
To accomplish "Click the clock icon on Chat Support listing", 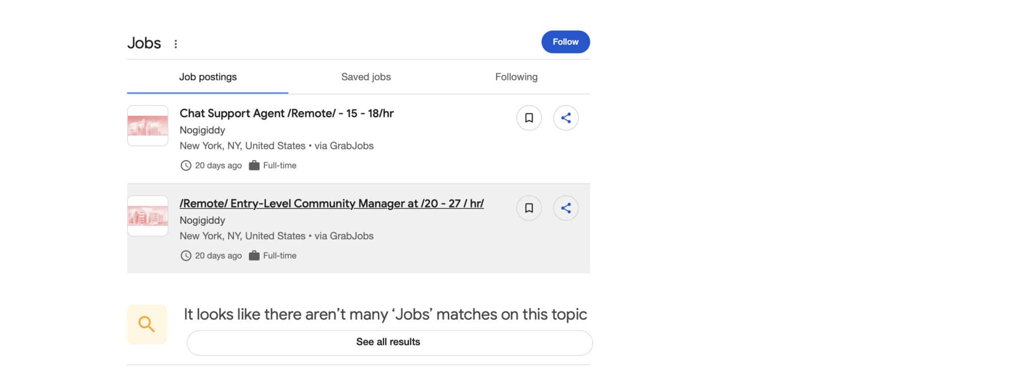I will (186, 165).
